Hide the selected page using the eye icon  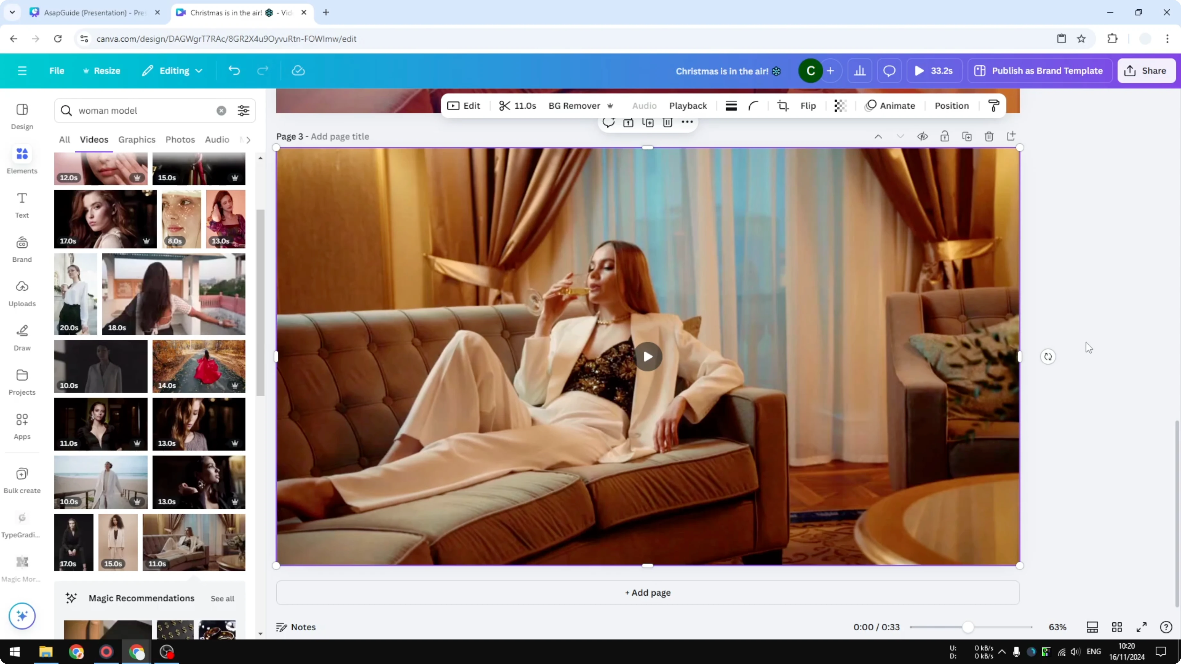922,136
